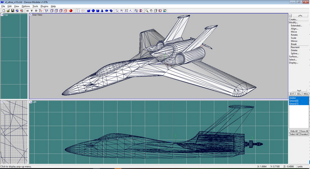Toggle the MUL mode button
The height and width of the screenshot is (169, 310).
pyautogui.click(x=306, y=93)
